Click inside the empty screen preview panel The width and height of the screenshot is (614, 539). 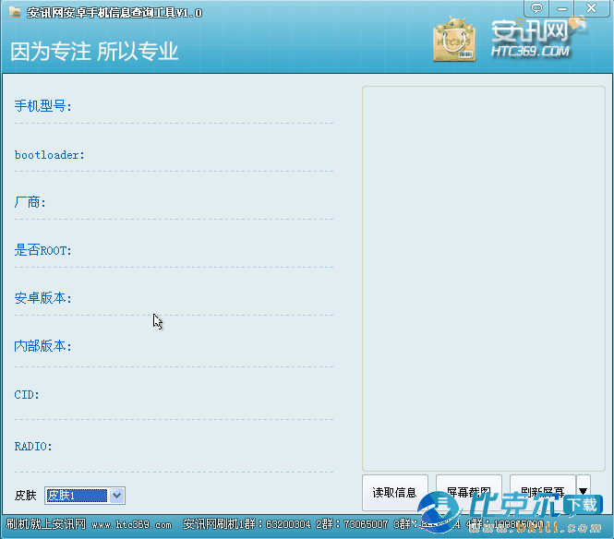(x=483, y=277)
